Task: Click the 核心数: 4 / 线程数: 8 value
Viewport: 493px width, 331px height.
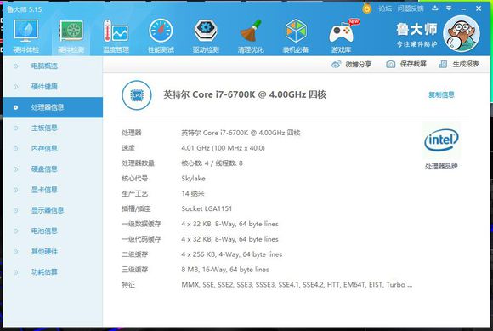Action: pos(212,163)
